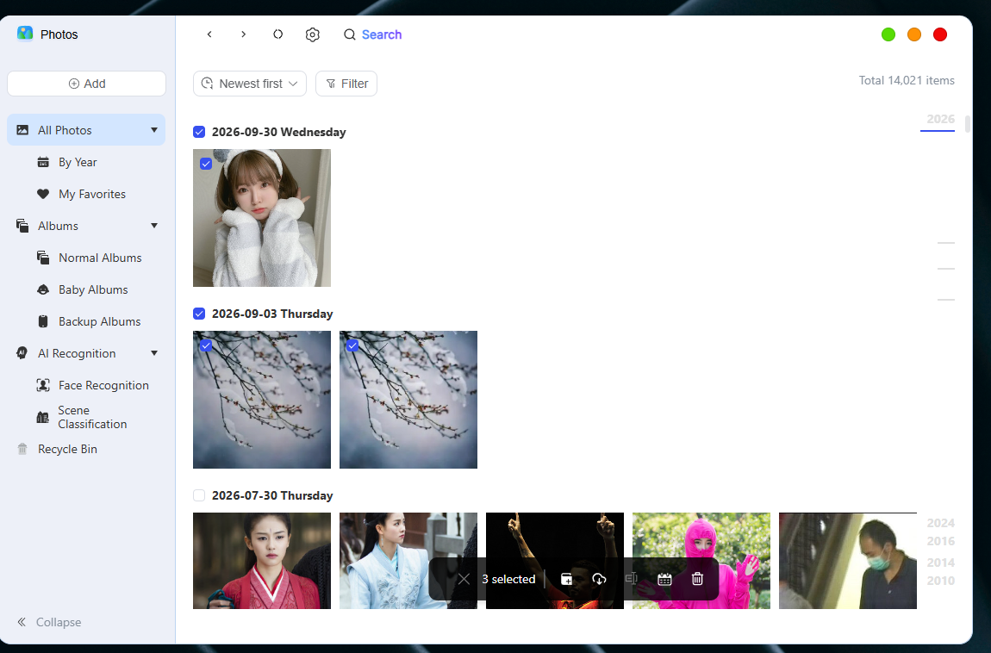991x653 pixels.
Task: Collapse the All Photos section arrow
Action: [154, 130]
